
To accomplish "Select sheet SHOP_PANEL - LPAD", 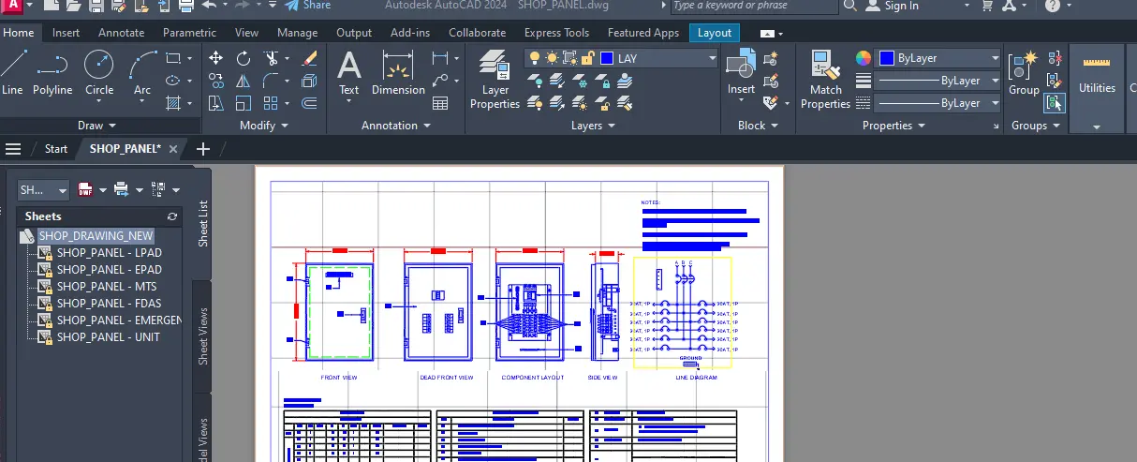I will pyautogui.click(x=109, y=253).
